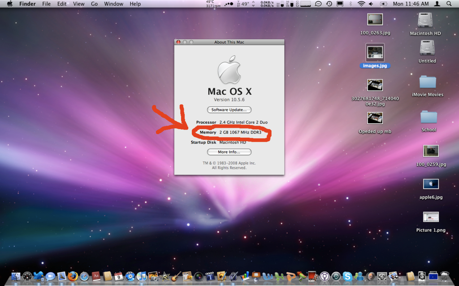This screenshot has width=459, height=286.
Task: Click the Time Machine menu bar icon
Action: point(329,4)
